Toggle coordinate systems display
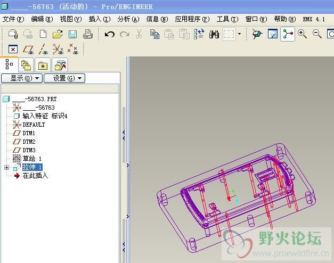Screen dimensions: 334x263 [x=58, y=50]
